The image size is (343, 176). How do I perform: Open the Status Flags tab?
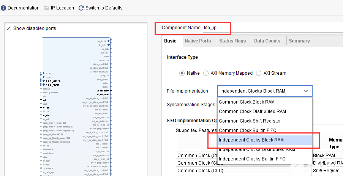[x=232, y=41]
